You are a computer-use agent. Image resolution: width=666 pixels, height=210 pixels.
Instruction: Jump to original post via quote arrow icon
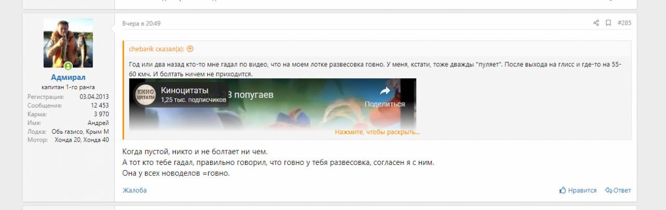pyautogui.click(x=190, y=49)
